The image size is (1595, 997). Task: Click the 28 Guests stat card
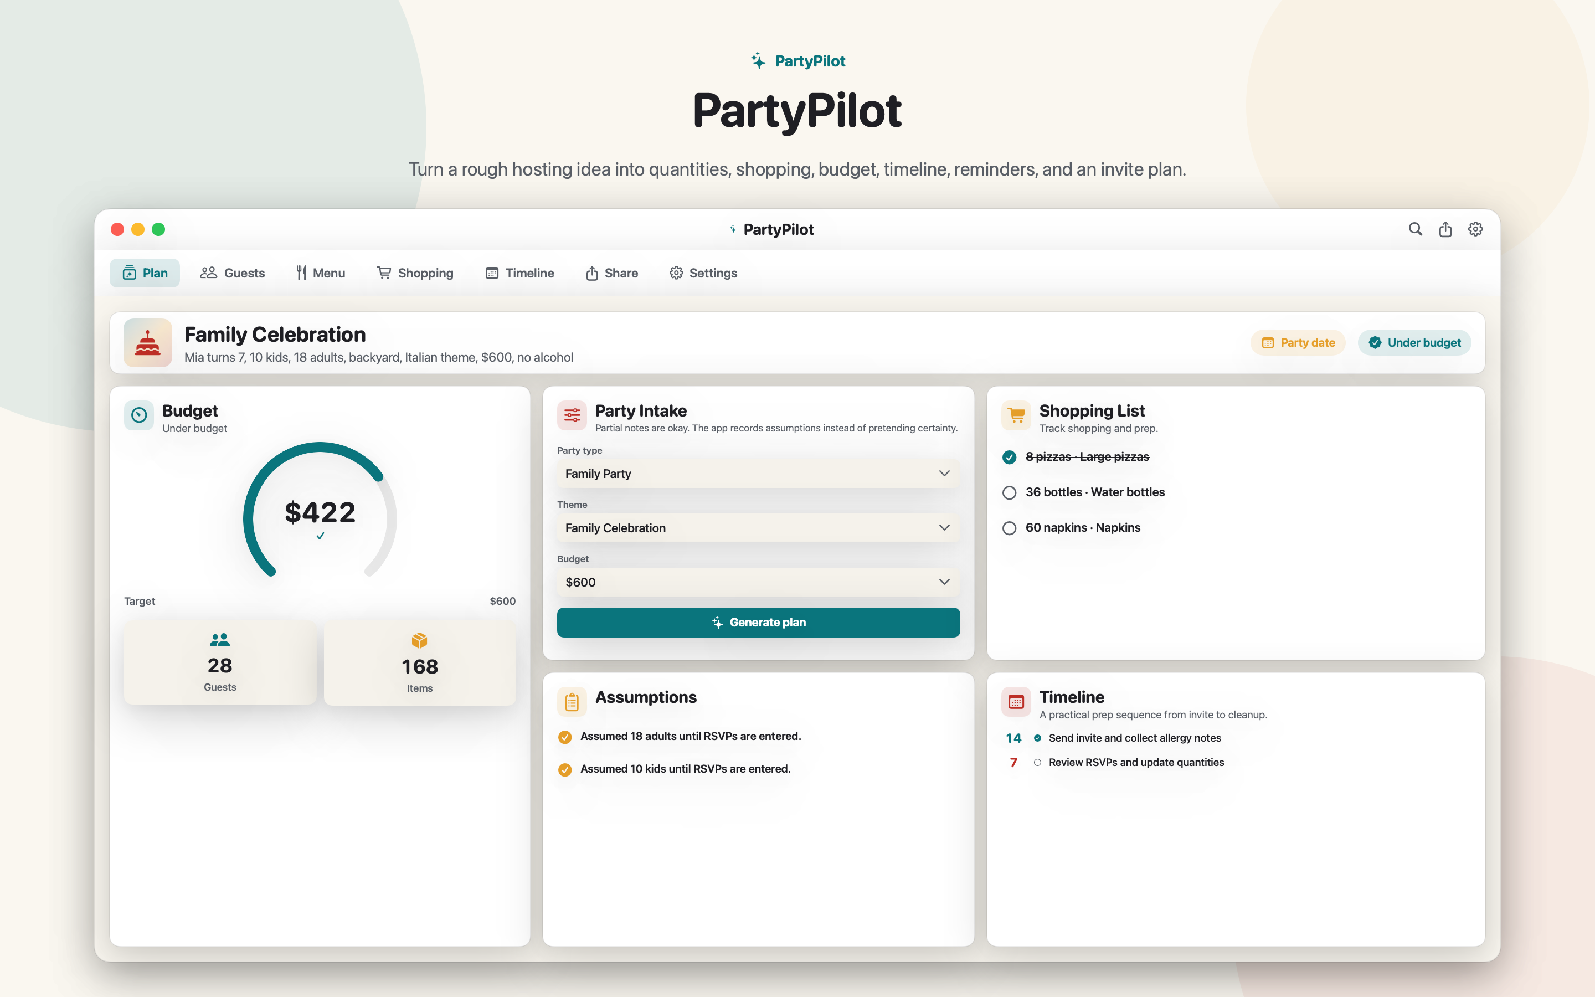(219, 662)
